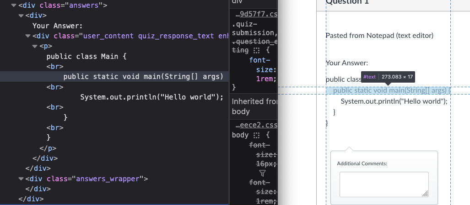
Task: Collapse the div containing 'Your Answer:' in DOM tree
Action: pos(21,16)
